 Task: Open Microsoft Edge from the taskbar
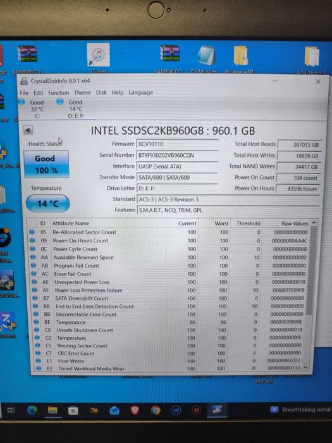[x=32, y=410]
